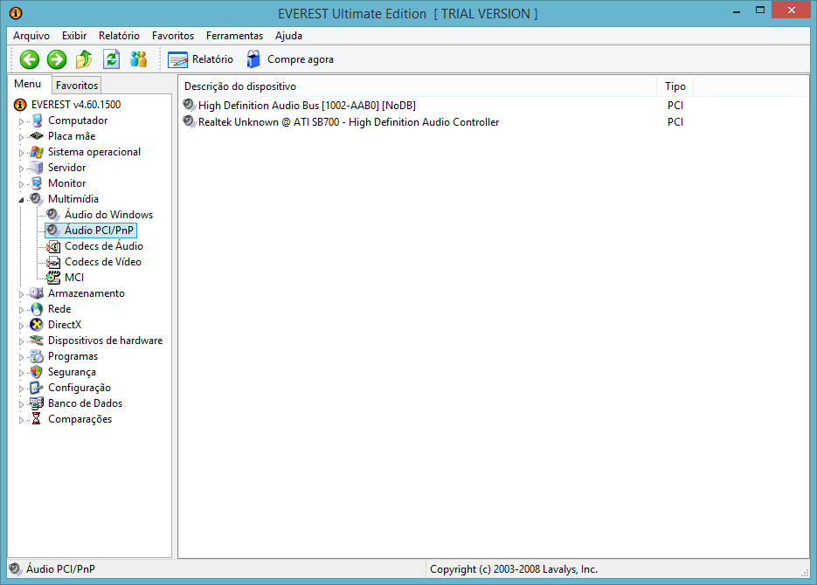Expand the Placa mãe tree node

click(x=21, y=137)
